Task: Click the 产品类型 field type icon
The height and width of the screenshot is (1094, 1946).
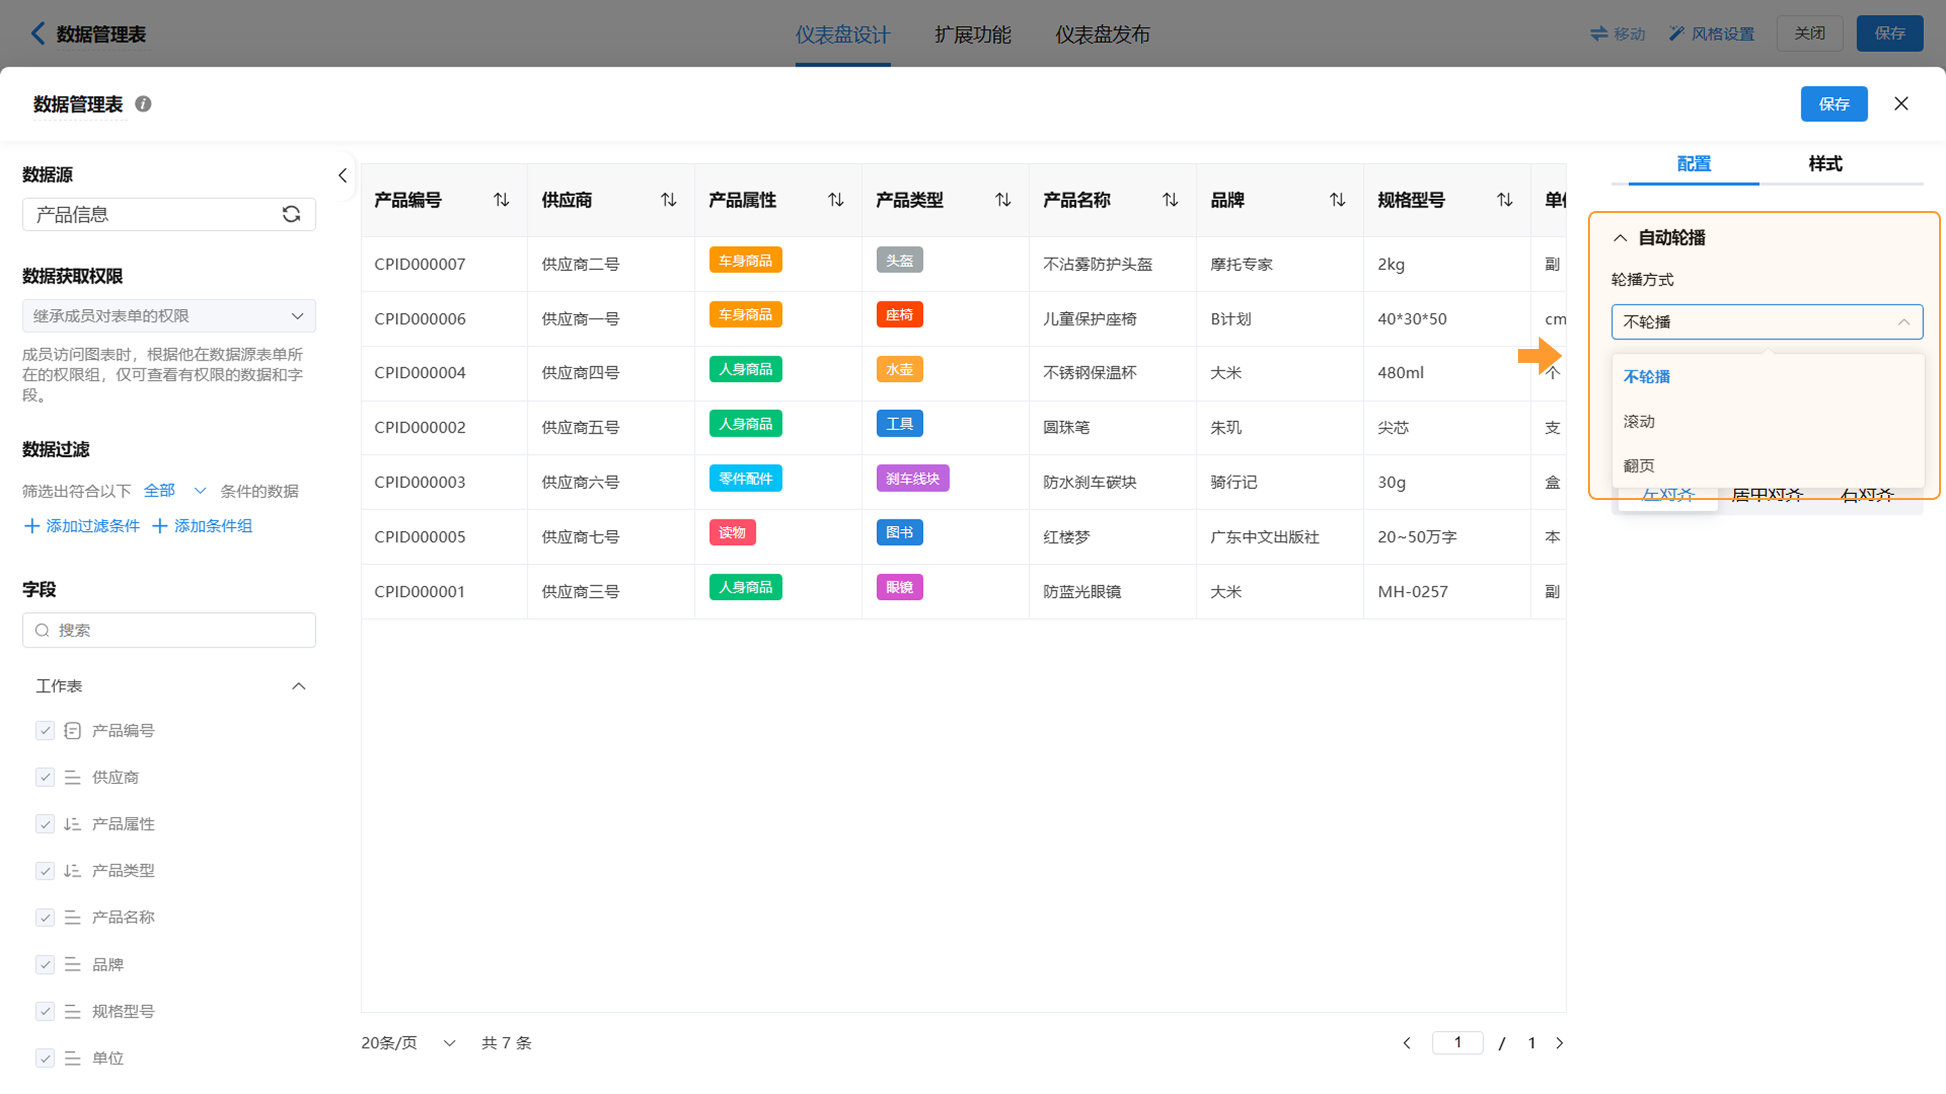Action: point(72,870)
